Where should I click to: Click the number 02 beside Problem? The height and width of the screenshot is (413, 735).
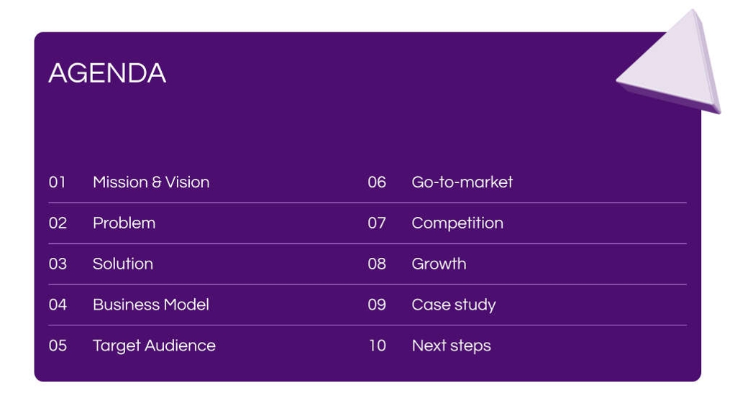click(x=58, y=223)
